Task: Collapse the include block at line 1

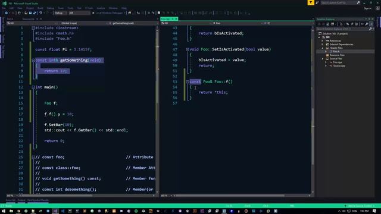Action: (x=33, y=28)
